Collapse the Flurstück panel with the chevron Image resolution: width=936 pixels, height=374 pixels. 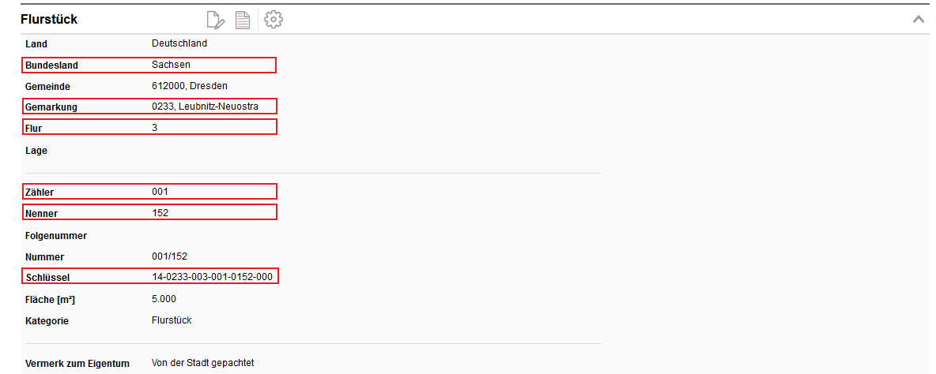coord(918,19)
